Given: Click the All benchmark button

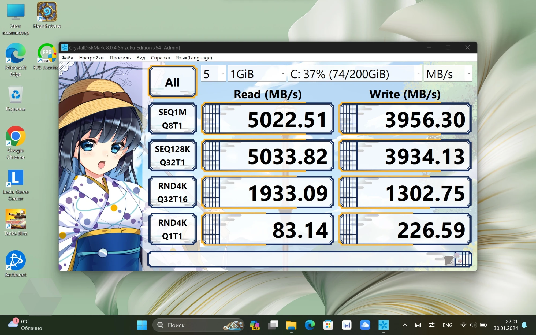Looking at the screenshot, I should click(173, 82).
